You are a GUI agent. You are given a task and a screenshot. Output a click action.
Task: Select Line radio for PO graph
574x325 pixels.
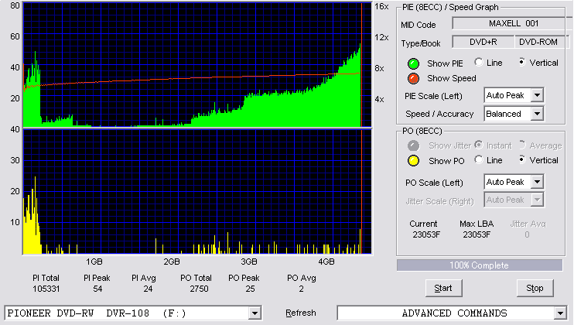(x=478, y=159)
